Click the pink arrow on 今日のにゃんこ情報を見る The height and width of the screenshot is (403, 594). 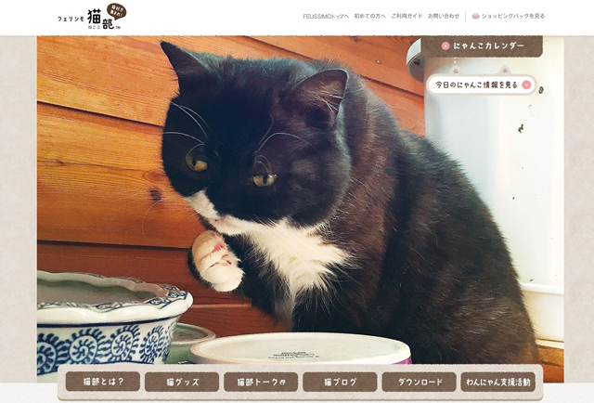(526, 84)
